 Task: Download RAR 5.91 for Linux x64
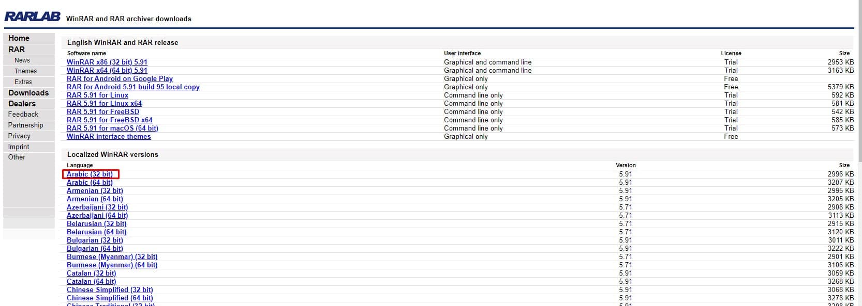coord(104,103)
